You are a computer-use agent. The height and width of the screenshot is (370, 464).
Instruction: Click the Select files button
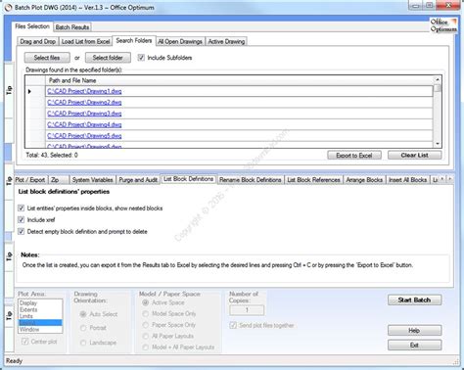point(47,58)
